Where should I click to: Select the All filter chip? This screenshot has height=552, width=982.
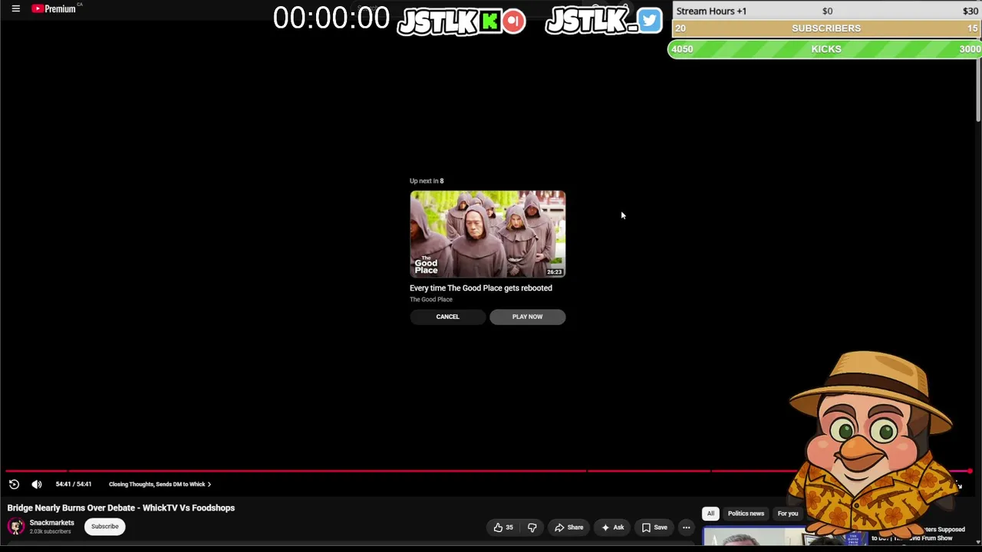(710, 514)
